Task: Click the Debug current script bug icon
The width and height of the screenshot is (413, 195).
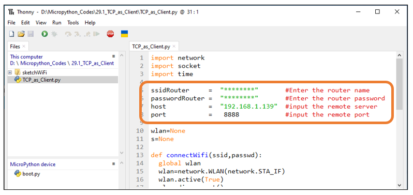Action: 54,34
